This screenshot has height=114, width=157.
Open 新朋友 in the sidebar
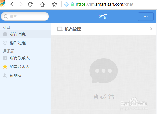pyautogui.click(x=25, y=75)
